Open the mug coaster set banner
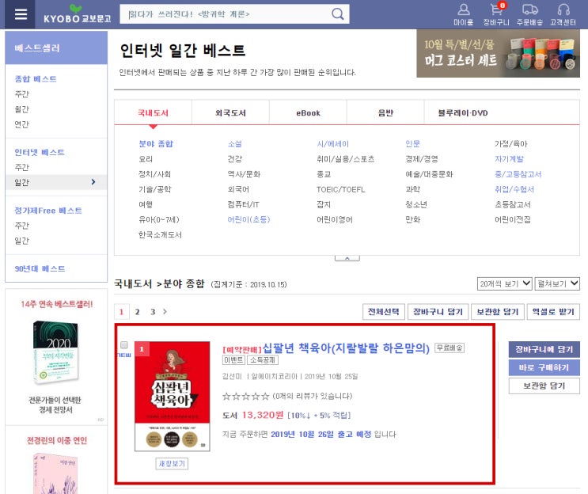This screenshot has width=588, height=494. (498, 54)
